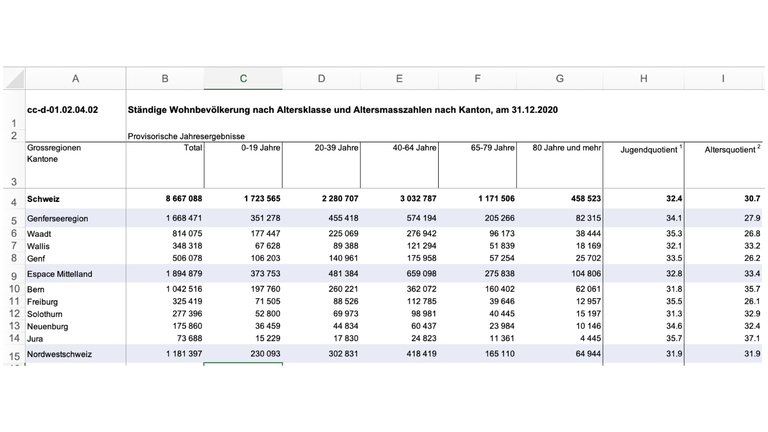Select Switzerland total 8 667 088 cell
This screenshot has width=768, height=432.
coord(184,198)
